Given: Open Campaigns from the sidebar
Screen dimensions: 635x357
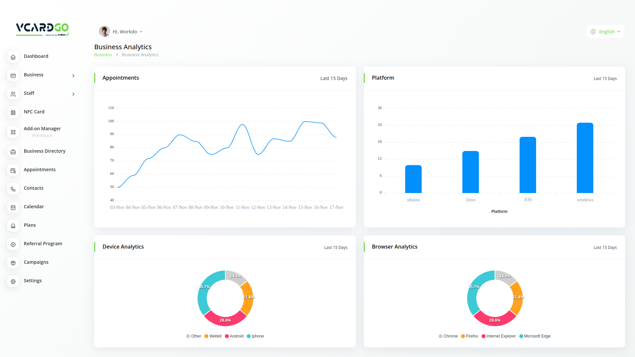Looking at the screenshot, I should (36, 262).
